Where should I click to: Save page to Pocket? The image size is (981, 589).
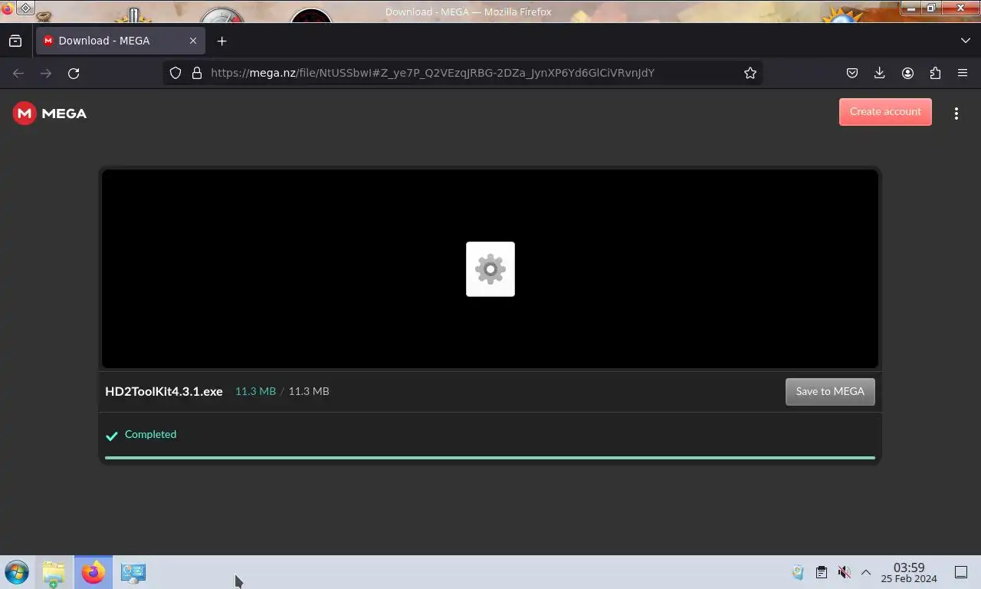tap(852, 73)
